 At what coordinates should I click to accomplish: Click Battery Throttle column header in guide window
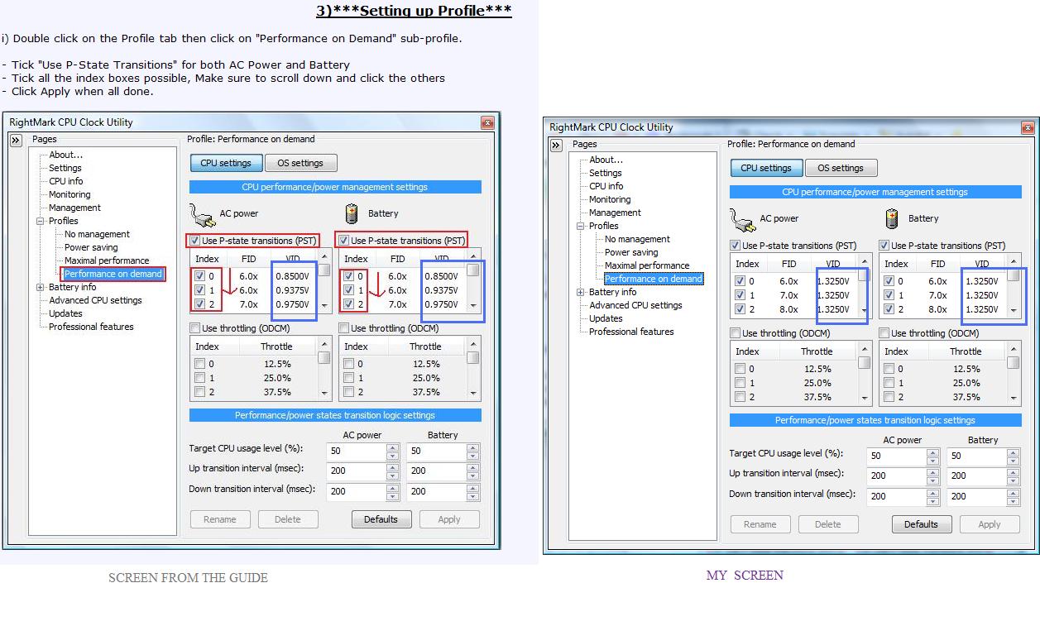(425, 346)
